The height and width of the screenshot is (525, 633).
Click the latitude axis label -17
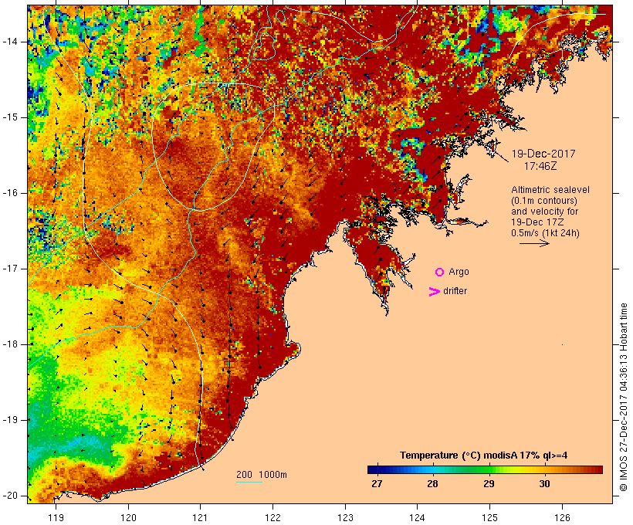click(x=10, y=269)
